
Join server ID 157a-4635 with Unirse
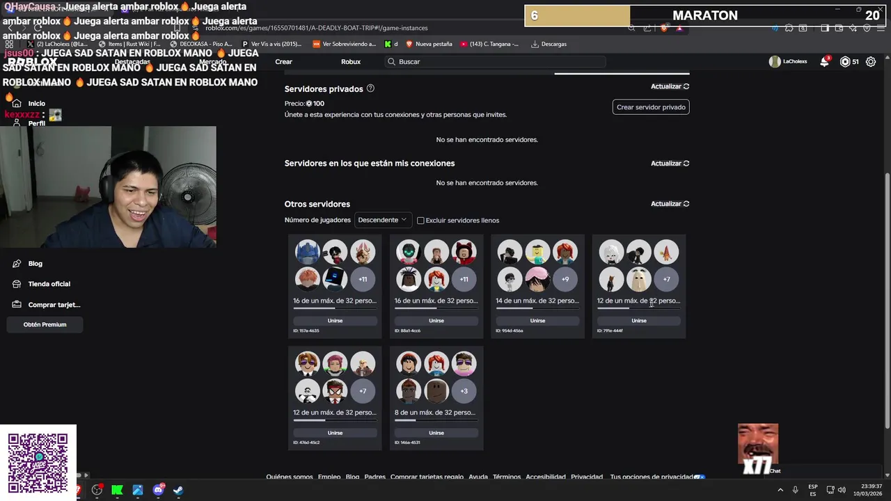[x=335, y=321]
